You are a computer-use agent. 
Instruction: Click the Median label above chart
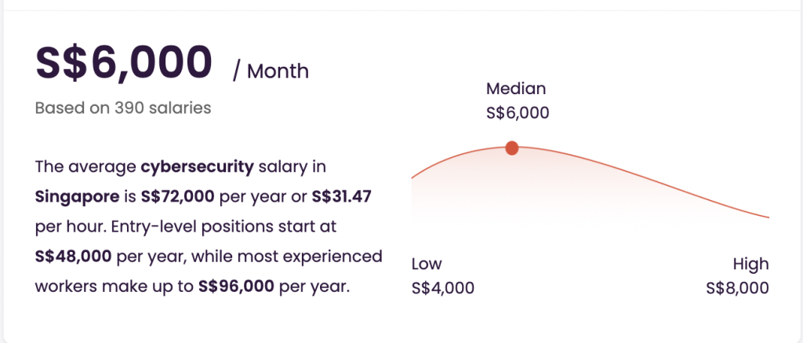(x=516, y=89)
